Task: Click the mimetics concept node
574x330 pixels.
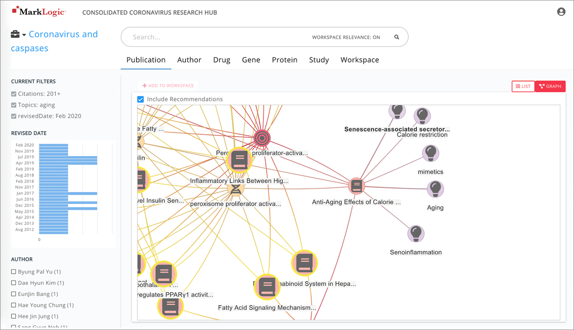Action: [430, 153]
